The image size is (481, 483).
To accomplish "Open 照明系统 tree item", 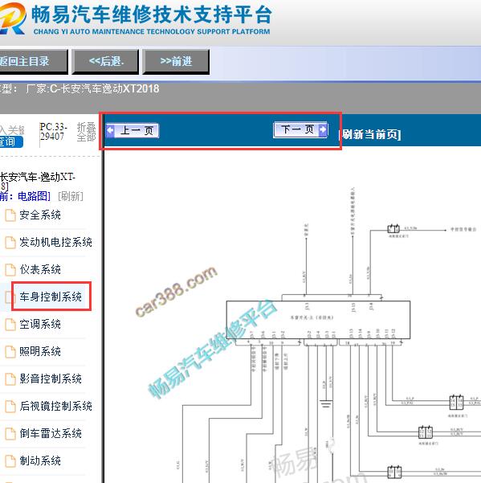I will 40,351.
